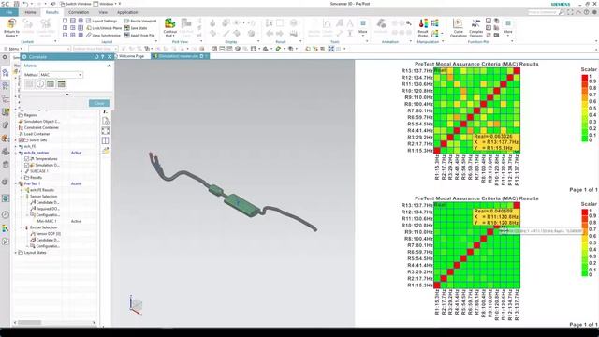
Task: Open the File menu
Action: (x=9, y=12)
